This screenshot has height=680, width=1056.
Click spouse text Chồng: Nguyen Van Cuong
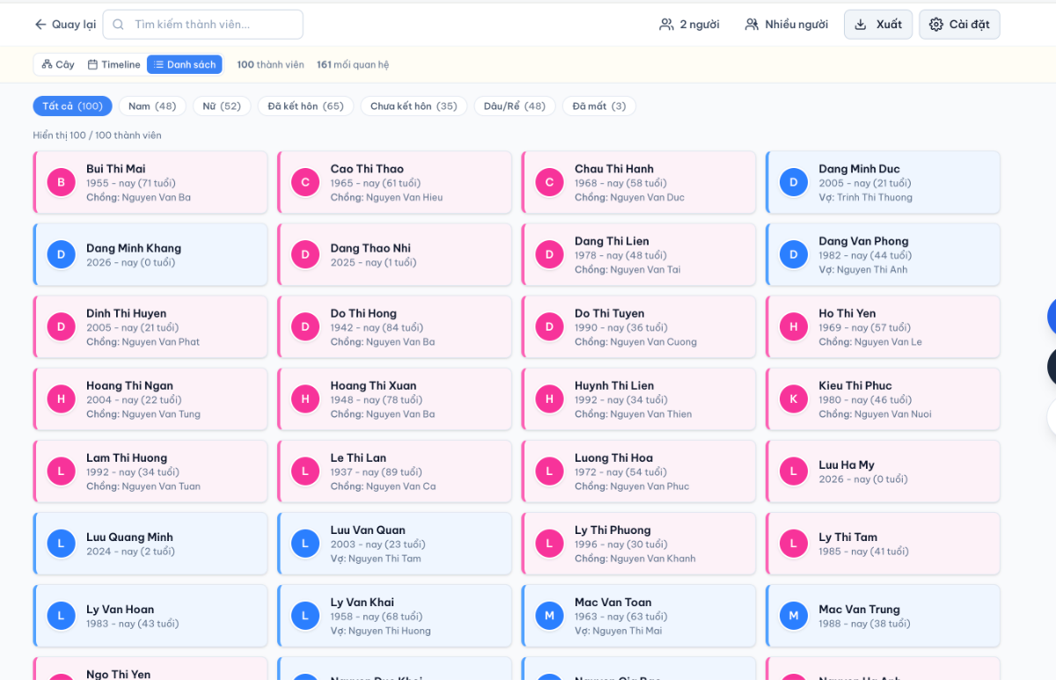tap(635, 342)
